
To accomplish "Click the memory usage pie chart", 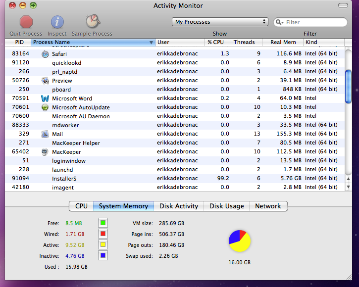I will [x=240, y=241].
